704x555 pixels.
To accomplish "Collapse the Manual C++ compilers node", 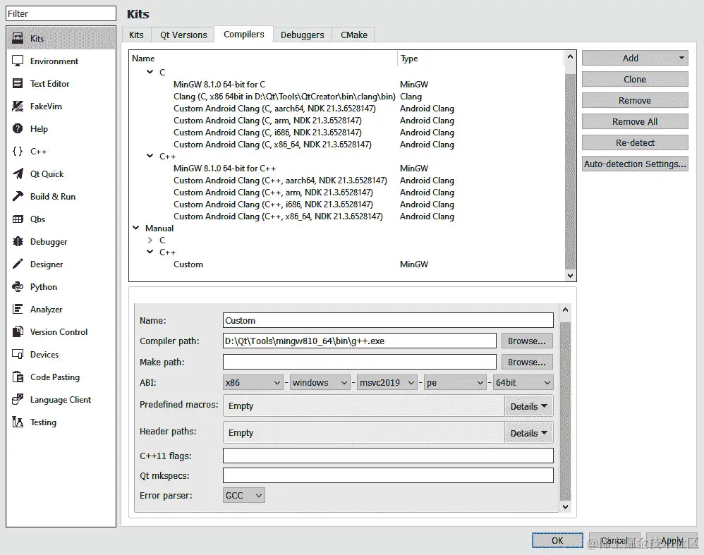I will pyautogui.click(x=150, y=252).
